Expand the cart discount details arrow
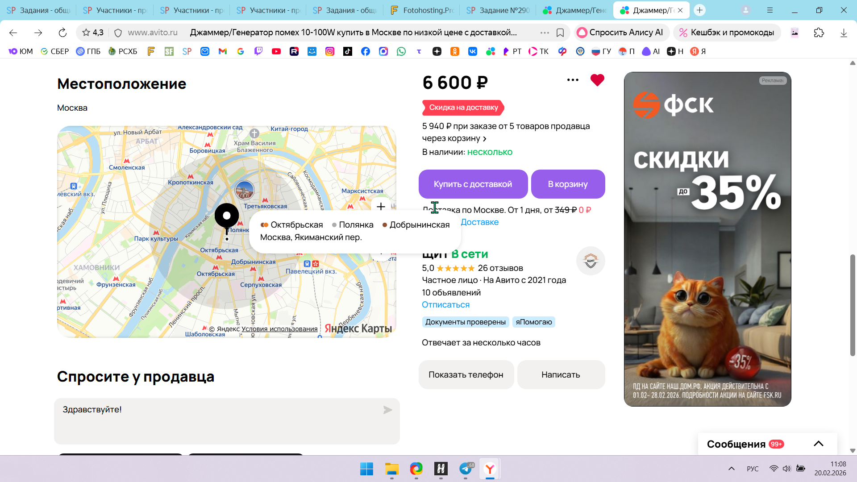857x482 pixels. (485, 139)
